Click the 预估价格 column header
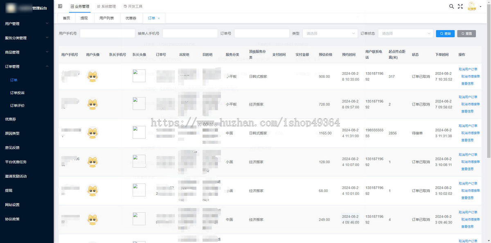 (325, 55)
